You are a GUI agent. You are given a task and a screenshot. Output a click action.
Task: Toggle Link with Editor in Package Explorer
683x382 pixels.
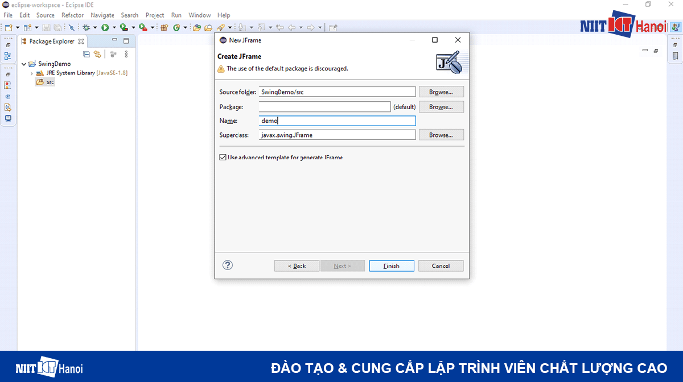(97, 54)
